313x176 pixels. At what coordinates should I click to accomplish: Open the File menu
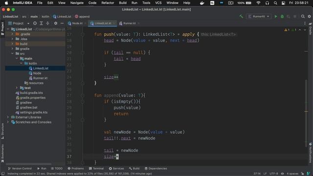pos(40,3)
